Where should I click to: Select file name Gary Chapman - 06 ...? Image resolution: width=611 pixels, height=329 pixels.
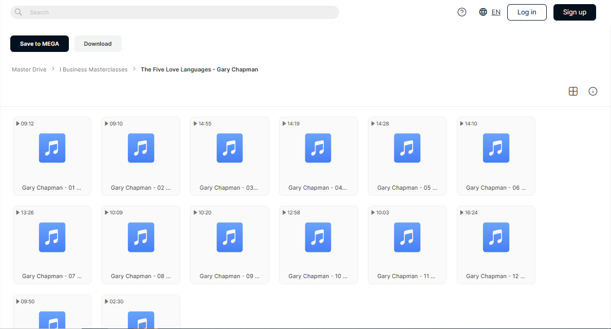click(496, 188)
